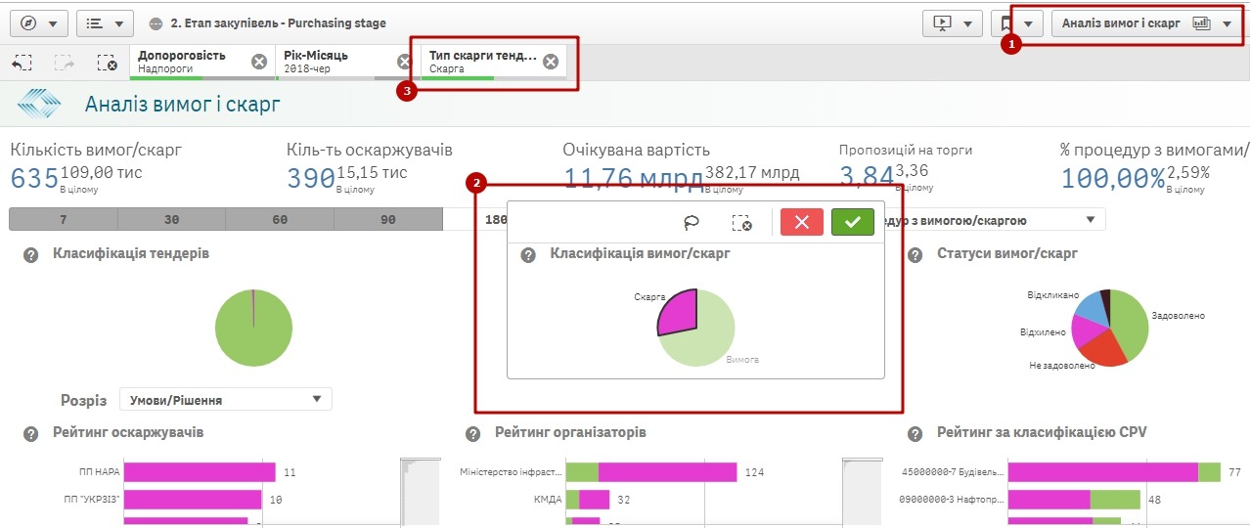The height and width of the screenshot is (528, 1250).
Task: Clear all selections in the selection bar
Action: 108,63
